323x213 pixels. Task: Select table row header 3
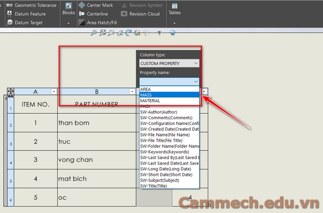[x=11, y=142]
